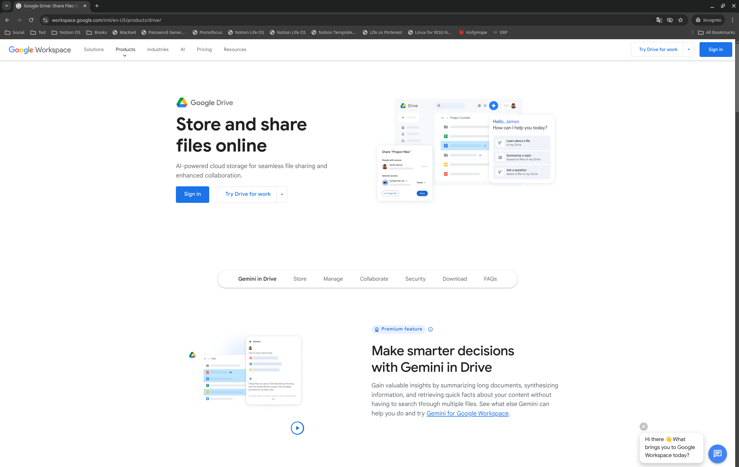Click the chat bubble icon
Viewport: 739px width, 467px height.
717,453
